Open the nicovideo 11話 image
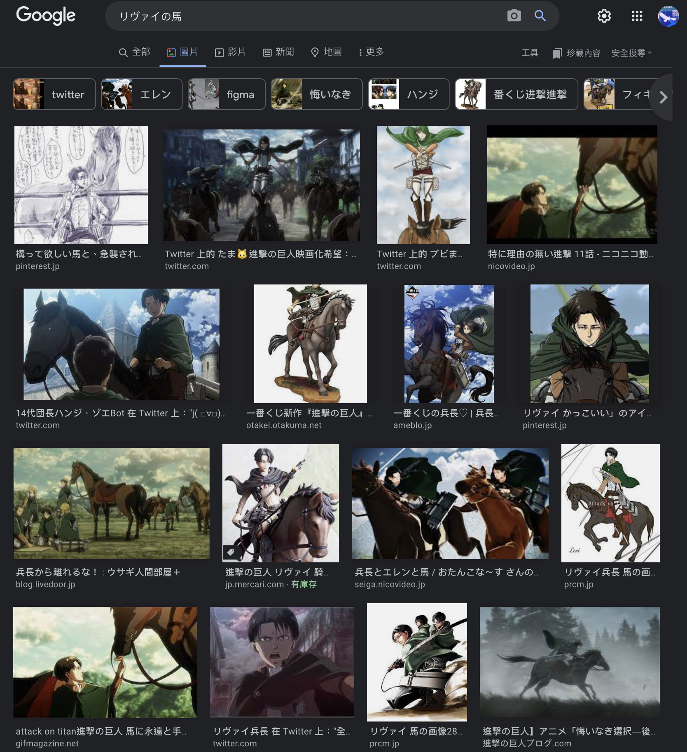Viewport: 687px width, 752px height. [572, 185]
